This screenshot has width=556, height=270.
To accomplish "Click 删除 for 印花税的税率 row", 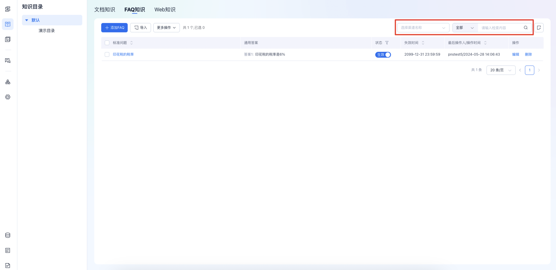I will 528,54.
